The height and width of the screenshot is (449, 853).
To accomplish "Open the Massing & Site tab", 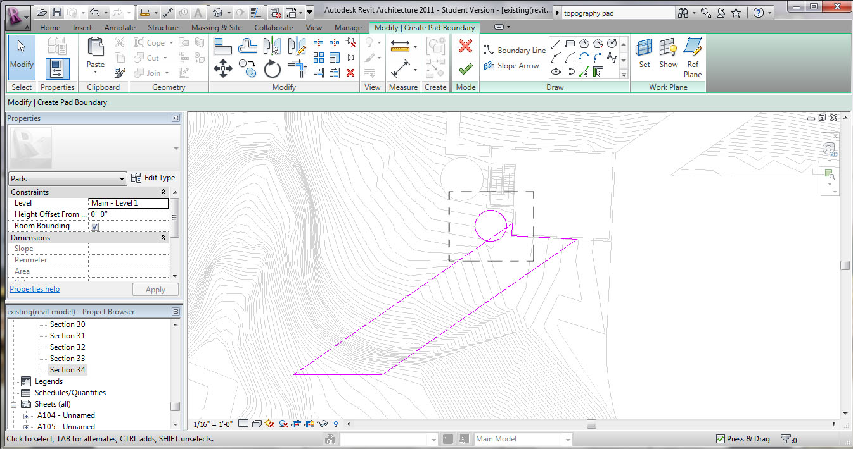I will click(216, 28).
